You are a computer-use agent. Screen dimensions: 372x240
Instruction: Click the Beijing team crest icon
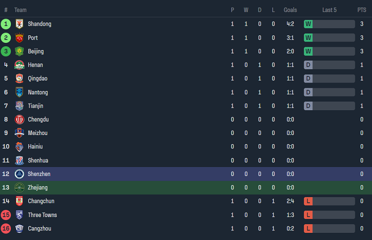[x=19, y=52]
